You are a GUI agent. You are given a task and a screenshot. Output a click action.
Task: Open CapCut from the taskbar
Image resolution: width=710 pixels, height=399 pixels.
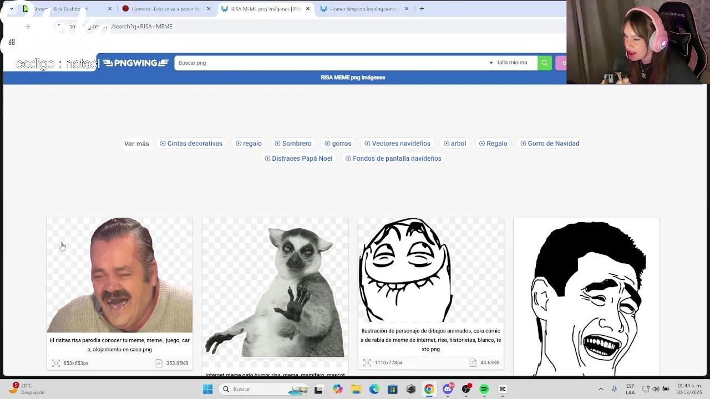(503, 390)
